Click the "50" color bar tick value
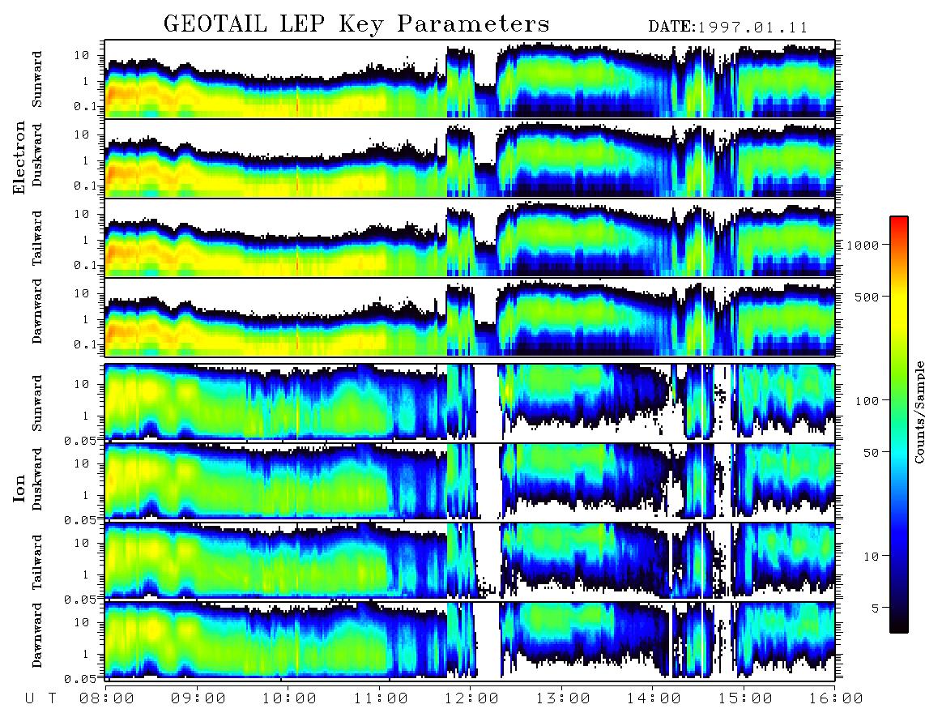Screen dimensions: 925x713 click(x=871, y=453)
